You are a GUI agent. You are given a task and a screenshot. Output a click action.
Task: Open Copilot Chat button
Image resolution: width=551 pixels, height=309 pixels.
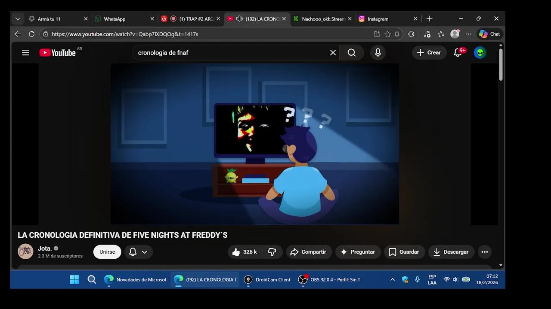coord(489,34)
